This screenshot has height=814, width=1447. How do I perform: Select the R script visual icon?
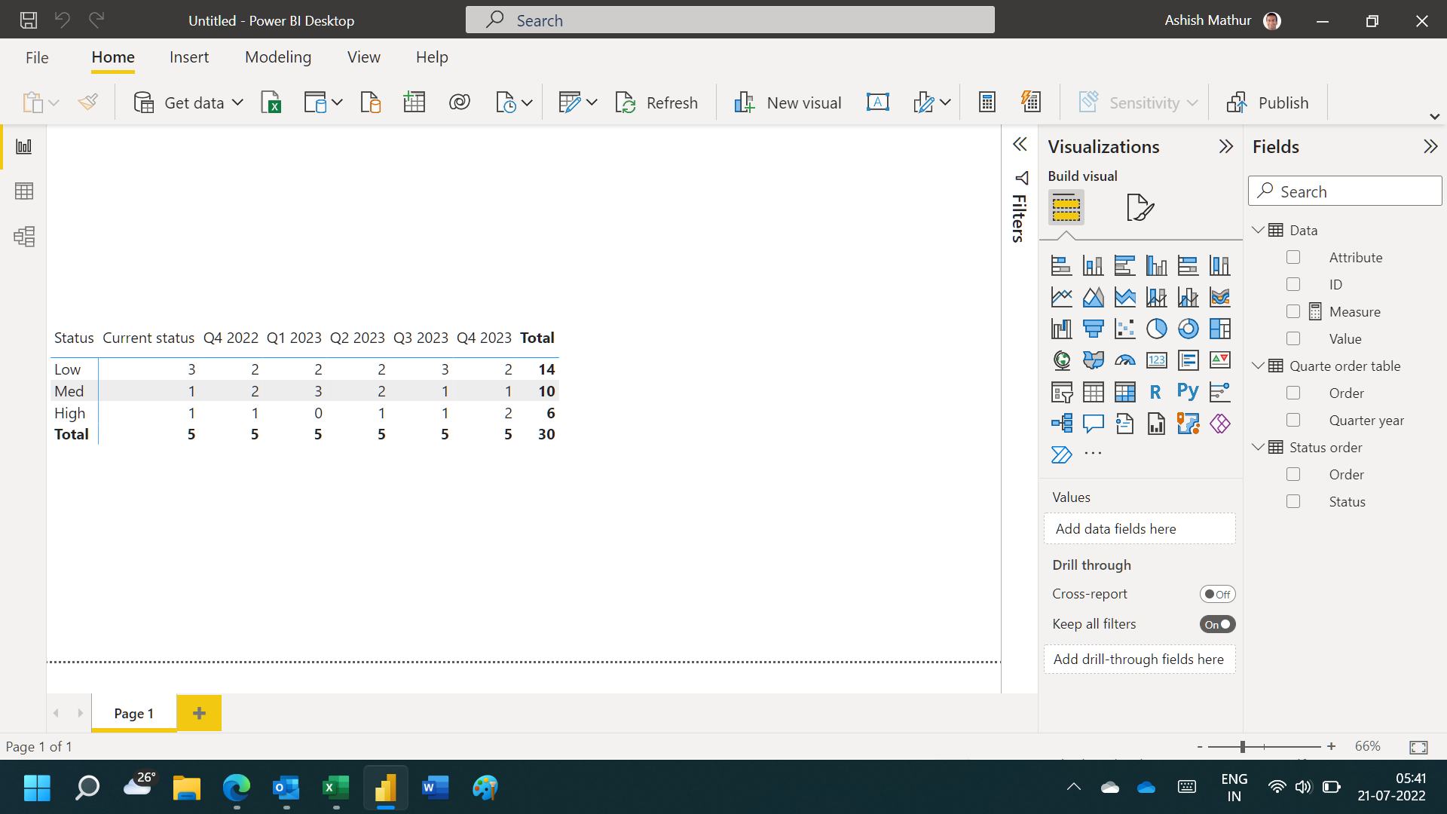tap(1156, 392)
